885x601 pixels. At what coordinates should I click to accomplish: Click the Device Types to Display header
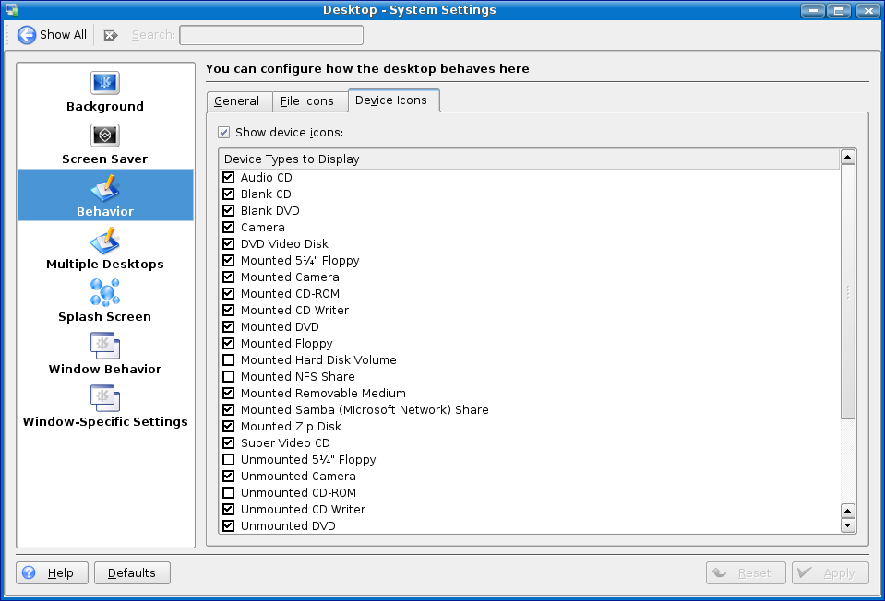coord(529,159)
